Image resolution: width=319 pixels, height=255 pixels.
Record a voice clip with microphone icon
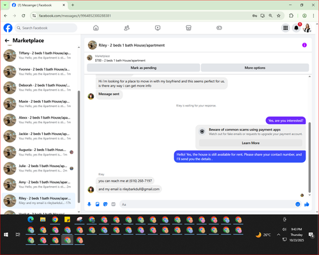(89, 204)
